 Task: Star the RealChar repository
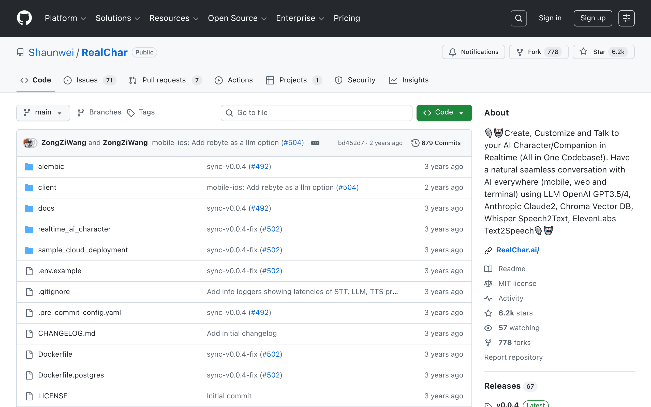point(603,52)
